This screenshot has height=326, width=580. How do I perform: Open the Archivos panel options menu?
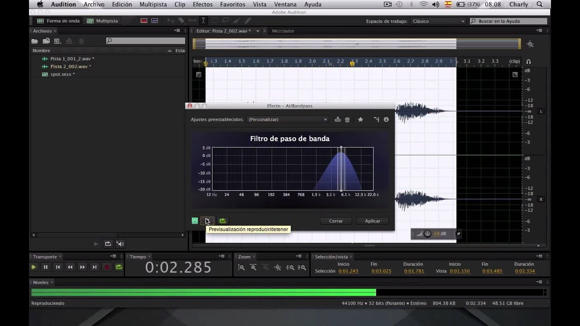177,31
